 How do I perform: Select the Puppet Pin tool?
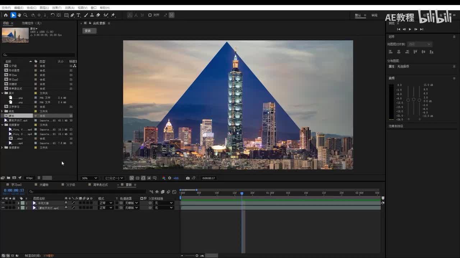(x=113, y=15)
